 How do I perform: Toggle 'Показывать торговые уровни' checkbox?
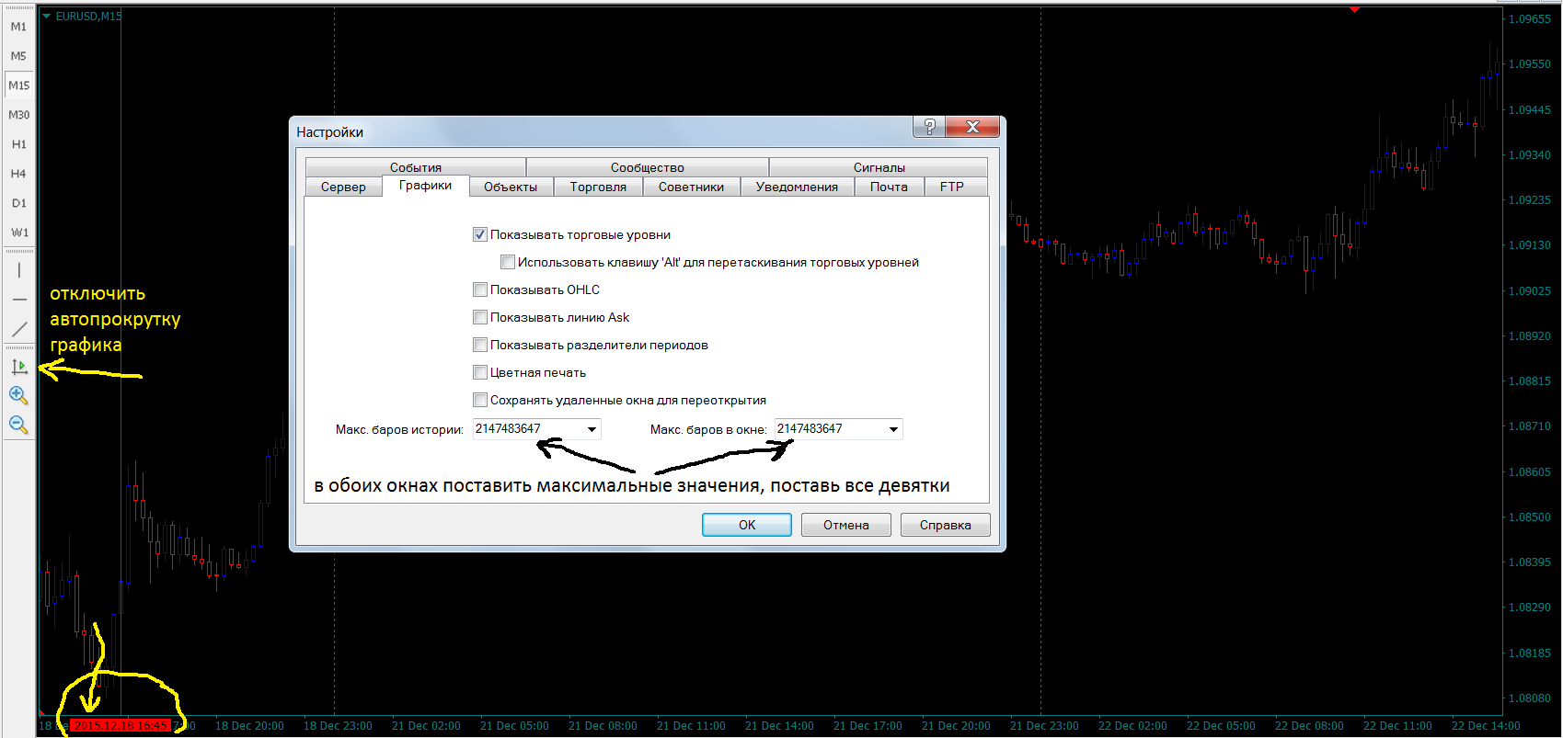pyautogui.click(x=480, y=234)
